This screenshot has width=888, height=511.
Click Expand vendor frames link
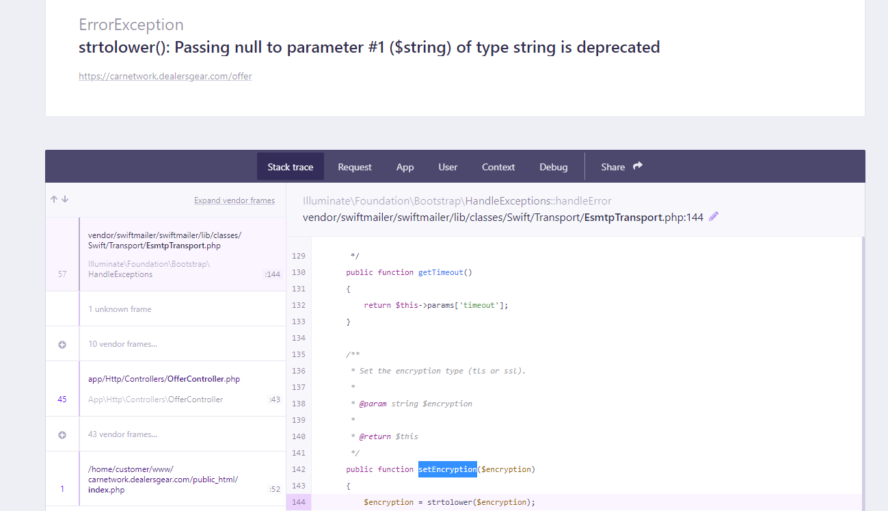[234, 200]
